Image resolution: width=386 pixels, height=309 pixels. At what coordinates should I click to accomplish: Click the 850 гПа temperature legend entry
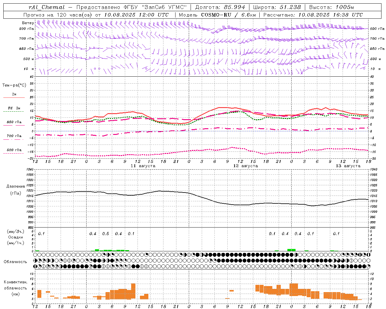14,122
